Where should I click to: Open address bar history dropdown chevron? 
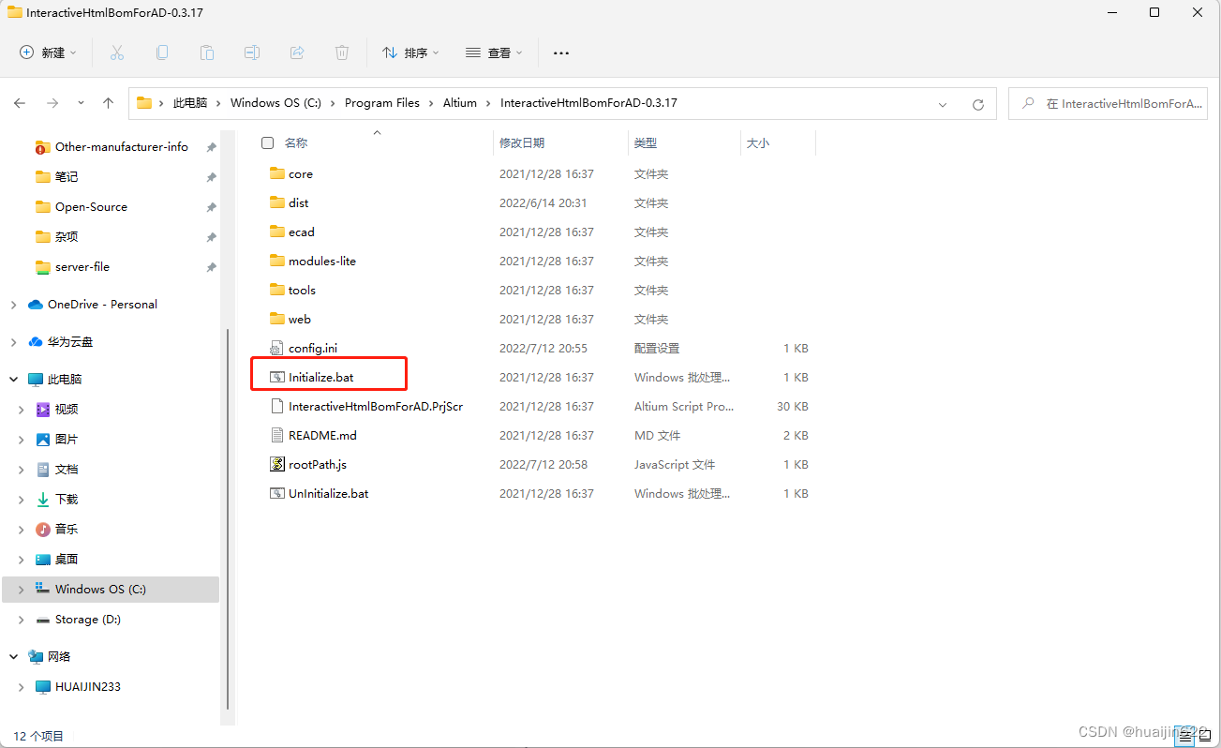click(943, 104)
